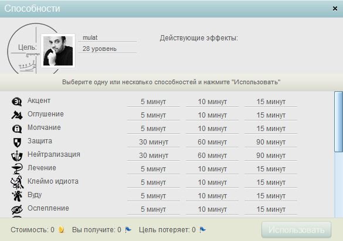Click the Защита shield icon
This screenshot has width=343, height=241.
click(17, 142)
